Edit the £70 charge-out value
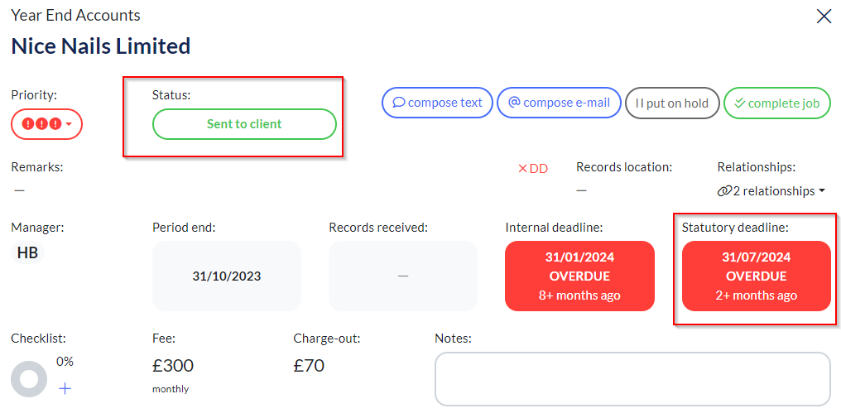The image size is (841, 418). (x=309, y=365)
